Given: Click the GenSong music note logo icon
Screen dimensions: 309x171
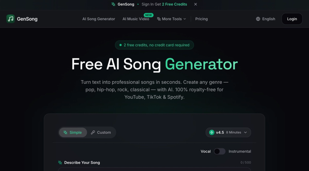Looking at the screenshot, I should (11, 19).
